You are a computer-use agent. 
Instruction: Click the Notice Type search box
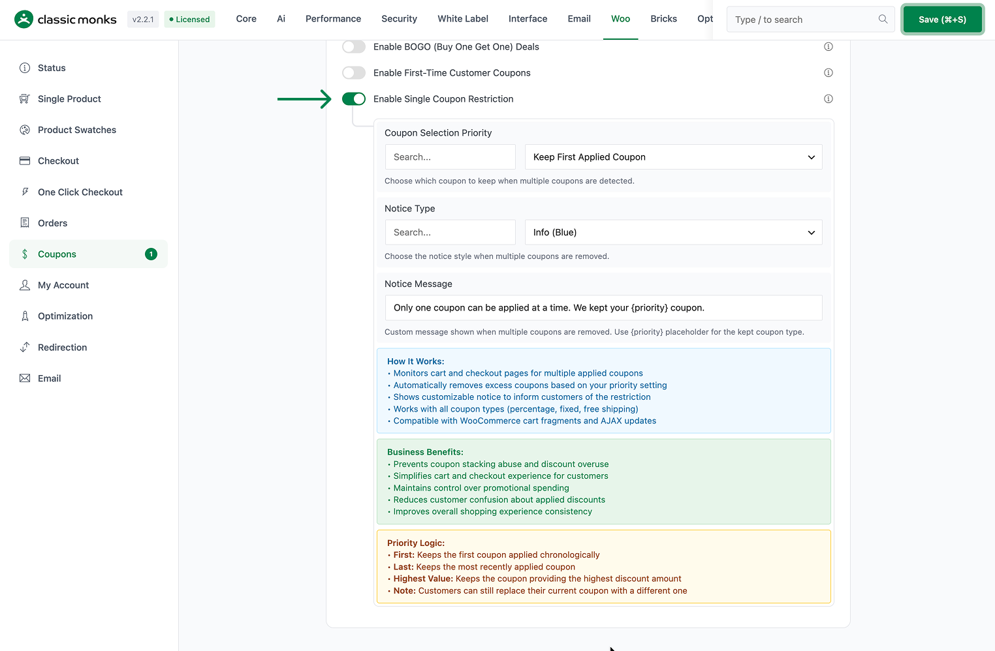(x=450, y=232)
